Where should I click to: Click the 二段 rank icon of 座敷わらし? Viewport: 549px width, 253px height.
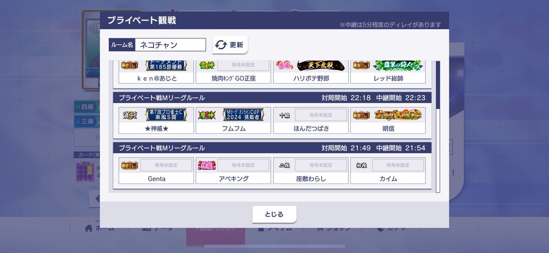285,165
